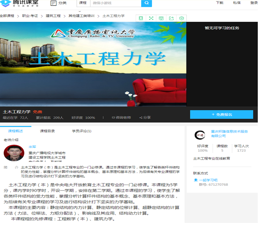Click the blue search magnifier button
The height and width of the screenshot is (226, 262).
click(x=147, y=3)
